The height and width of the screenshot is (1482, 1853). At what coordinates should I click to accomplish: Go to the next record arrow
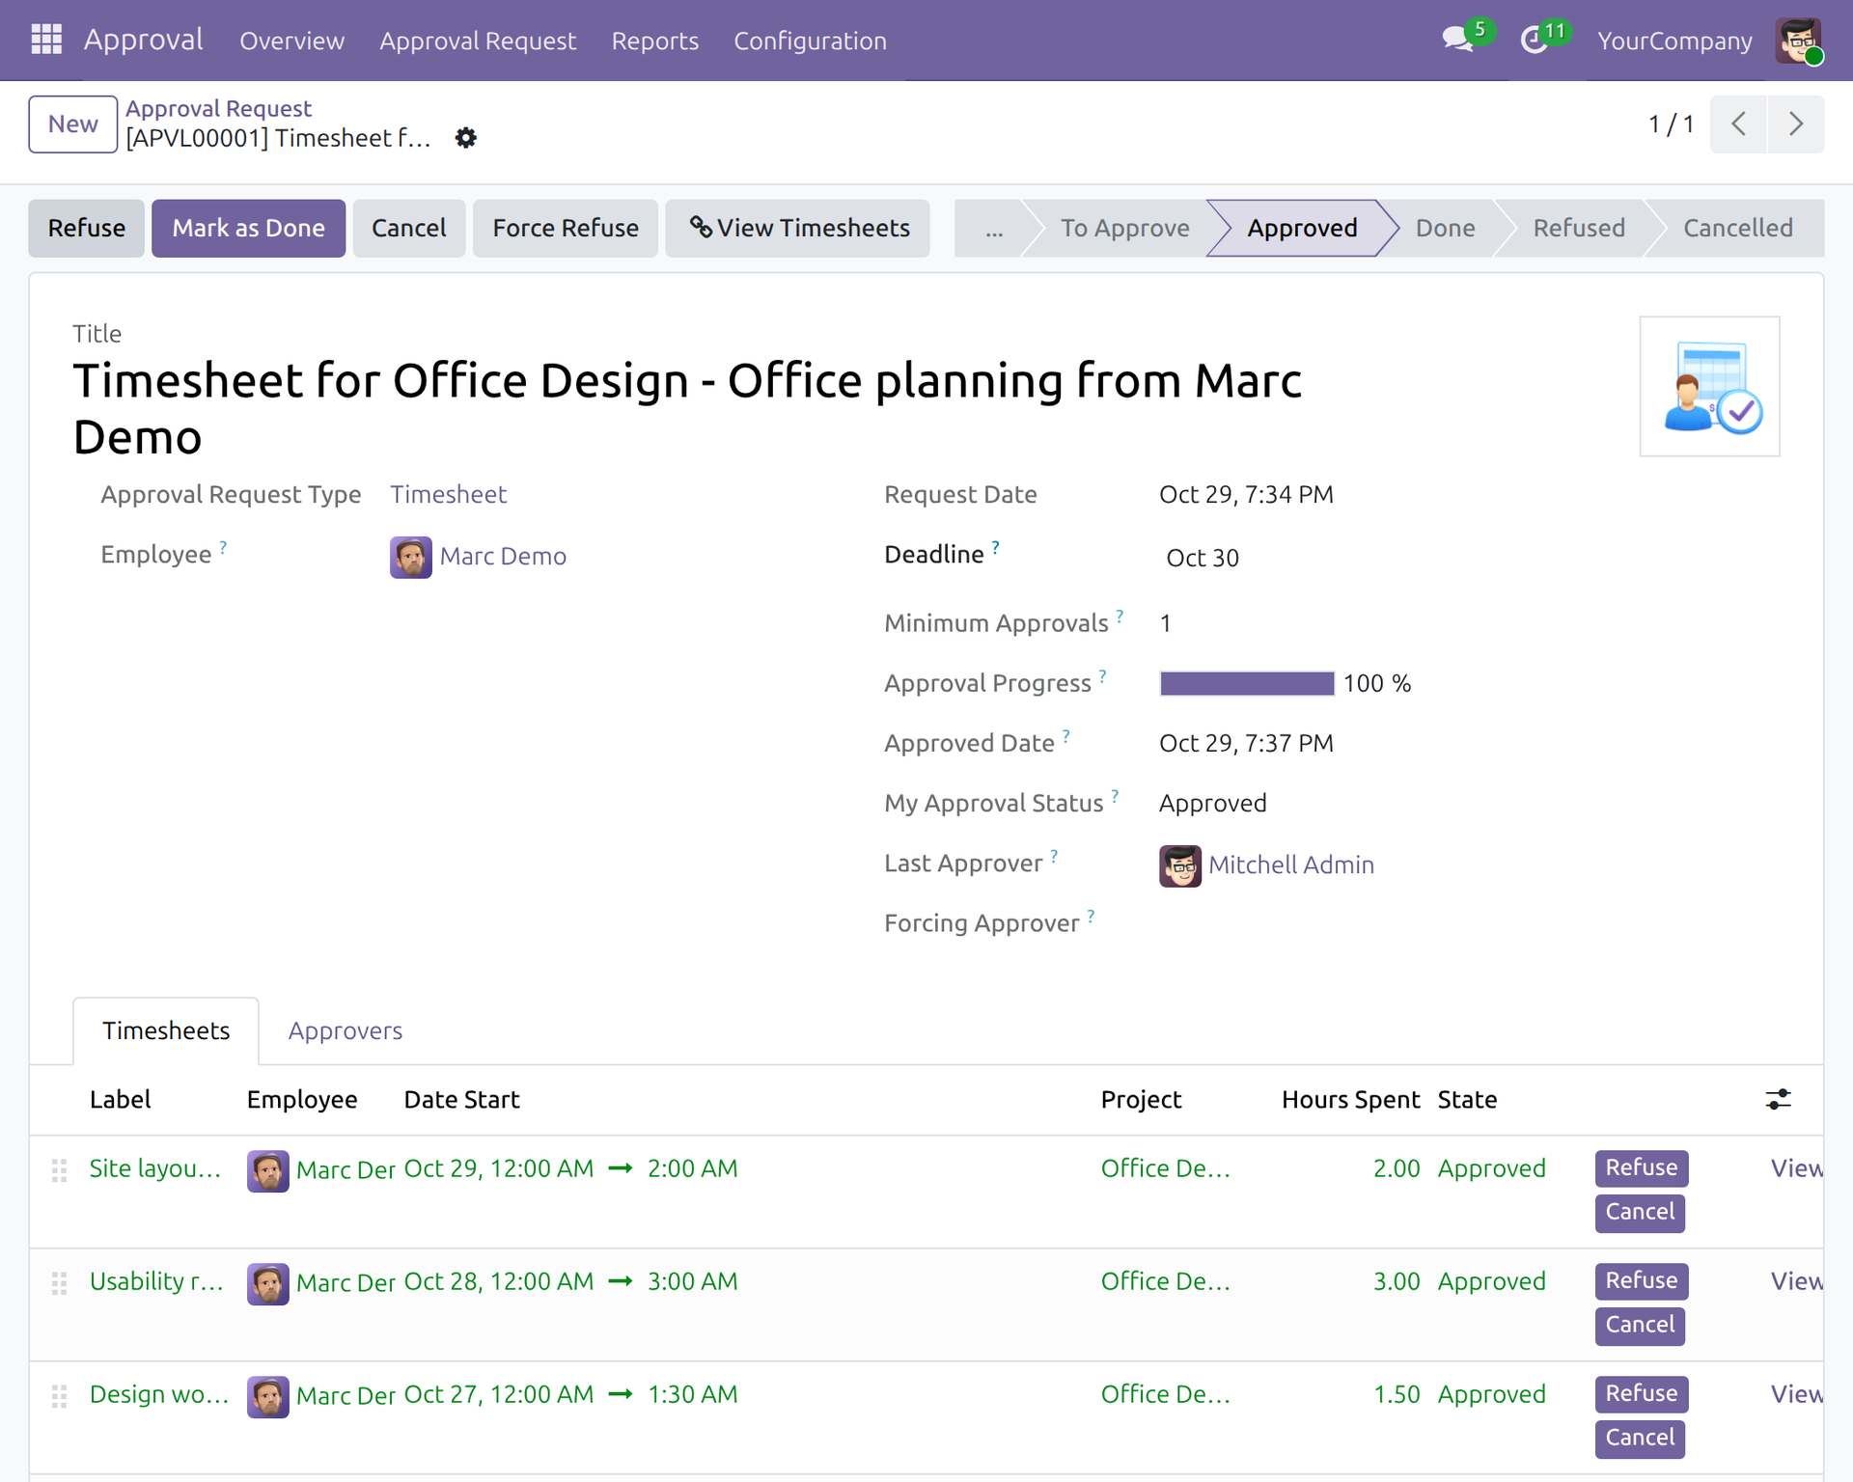(x=1796, y=123)
